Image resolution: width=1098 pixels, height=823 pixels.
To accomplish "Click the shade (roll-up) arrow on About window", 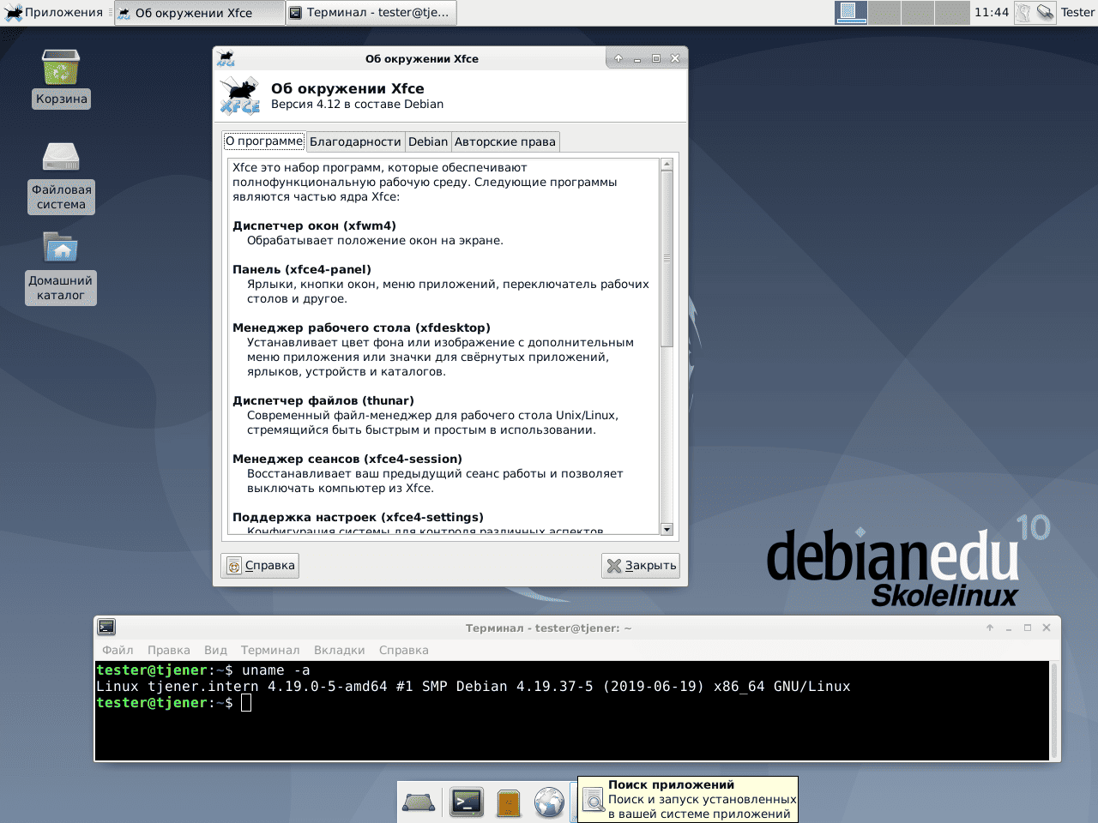I will click(x=618, y=58).
